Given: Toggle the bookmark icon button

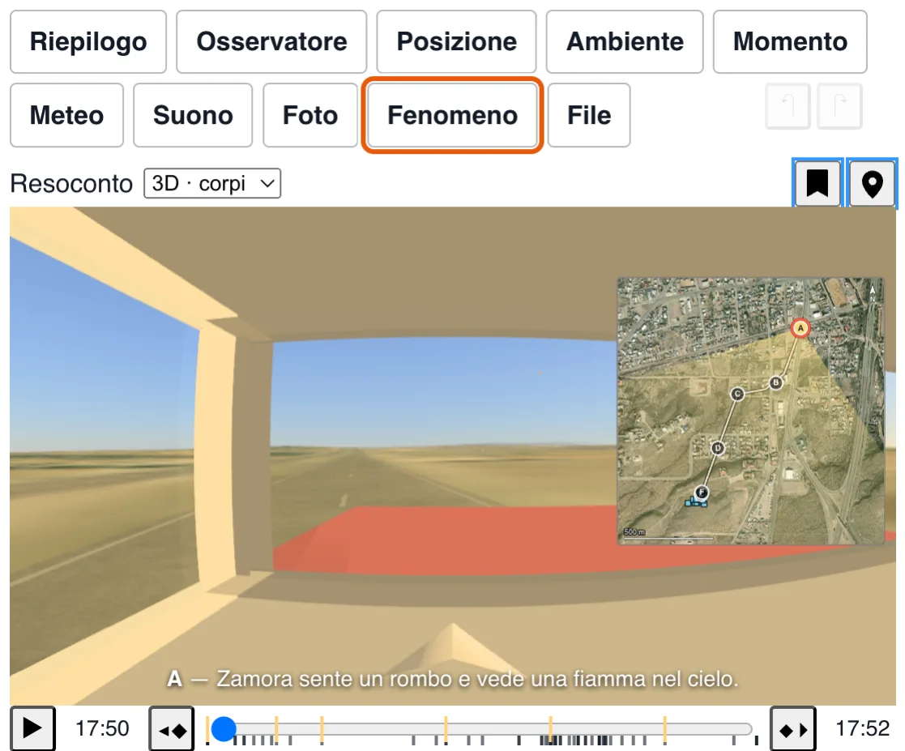Looking at the screenshot, I should [x=817, y=184].
